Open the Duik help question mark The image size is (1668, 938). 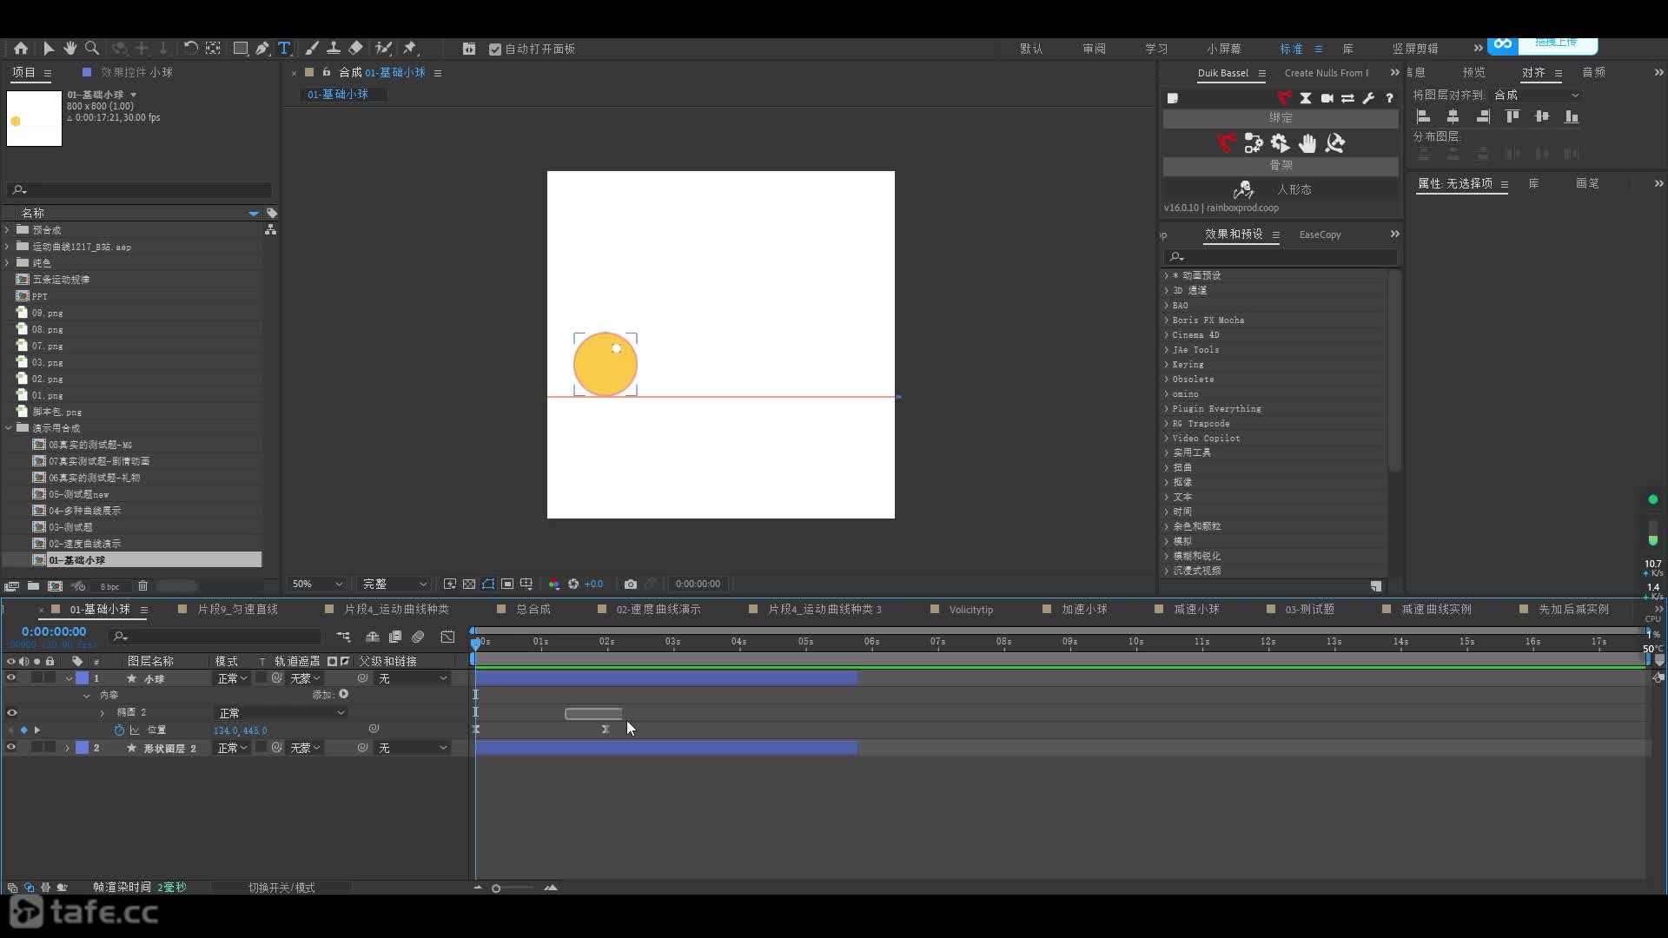pyautogui.click(x=1389, y=98)
